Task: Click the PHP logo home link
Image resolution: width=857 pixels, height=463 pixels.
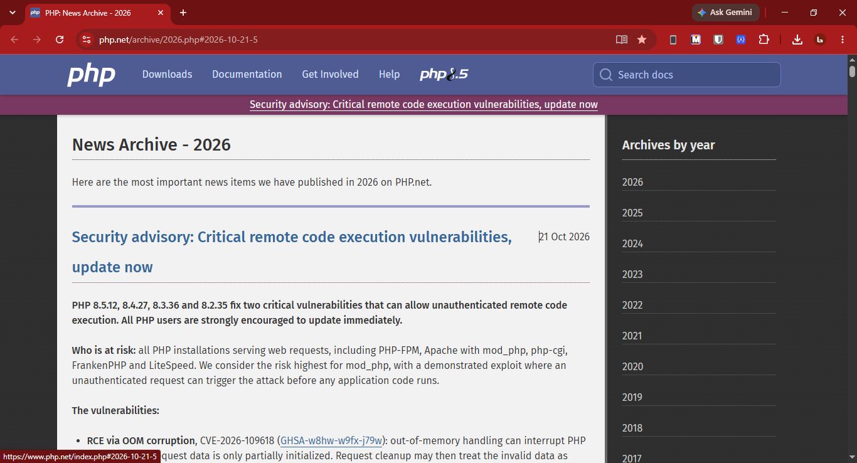Action: coord(91,75)
